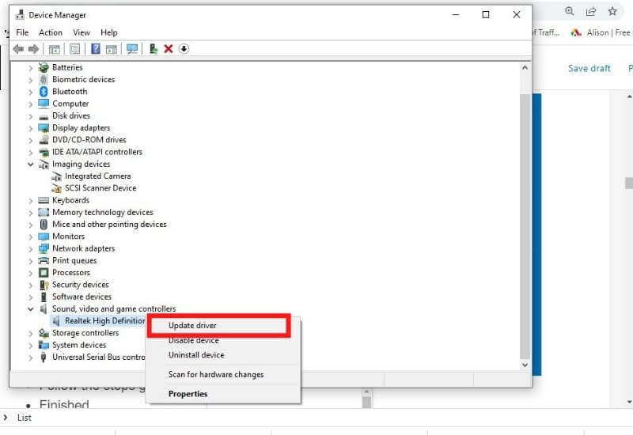Click the down-arrow toolbar icon
This screenshot has height=435, width=633.
tap(184, 49)
